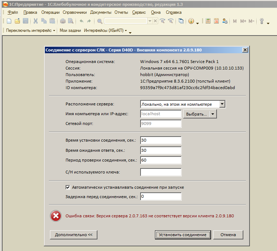Viewport: 277px width, 251px height.
Task: Click the computer ID value text
Action: coord(188,88)
